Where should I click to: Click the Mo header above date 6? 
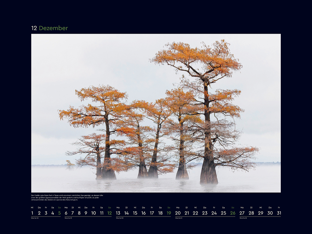coord(67,207)
